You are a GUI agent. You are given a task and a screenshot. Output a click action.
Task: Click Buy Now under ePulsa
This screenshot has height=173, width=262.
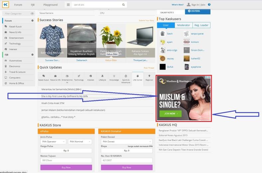click(x=66, y=167)
